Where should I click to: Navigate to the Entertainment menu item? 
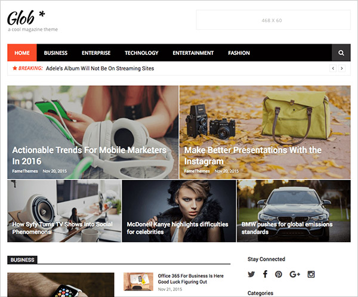coord(193,52)
